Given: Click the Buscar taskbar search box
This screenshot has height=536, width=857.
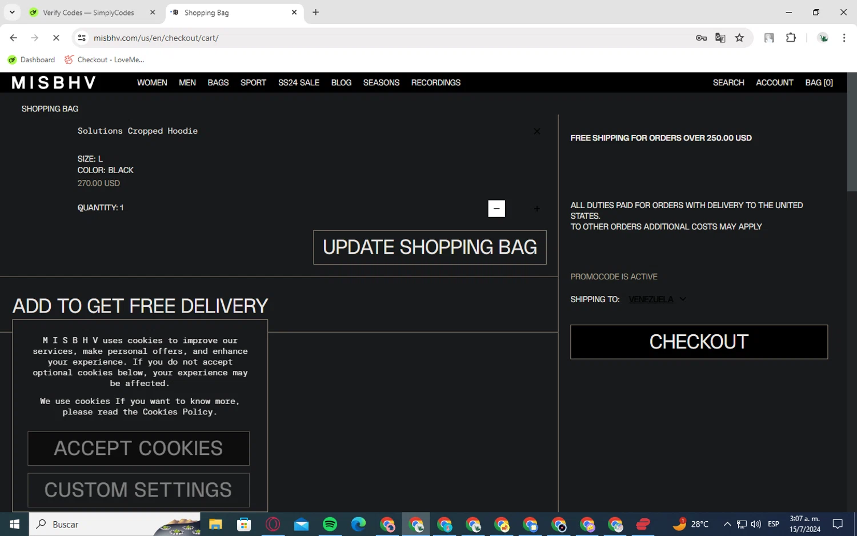Looking at the screenshot, I should [115, 524].
